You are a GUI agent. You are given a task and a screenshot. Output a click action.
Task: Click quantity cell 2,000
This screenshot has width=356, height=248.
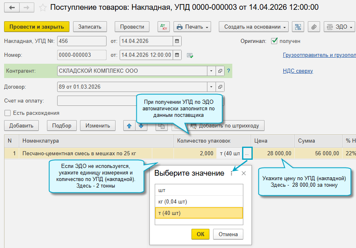tap(195, 154)
